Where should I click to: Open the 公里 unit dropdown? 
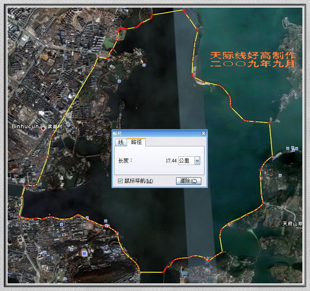click(197, 161)
